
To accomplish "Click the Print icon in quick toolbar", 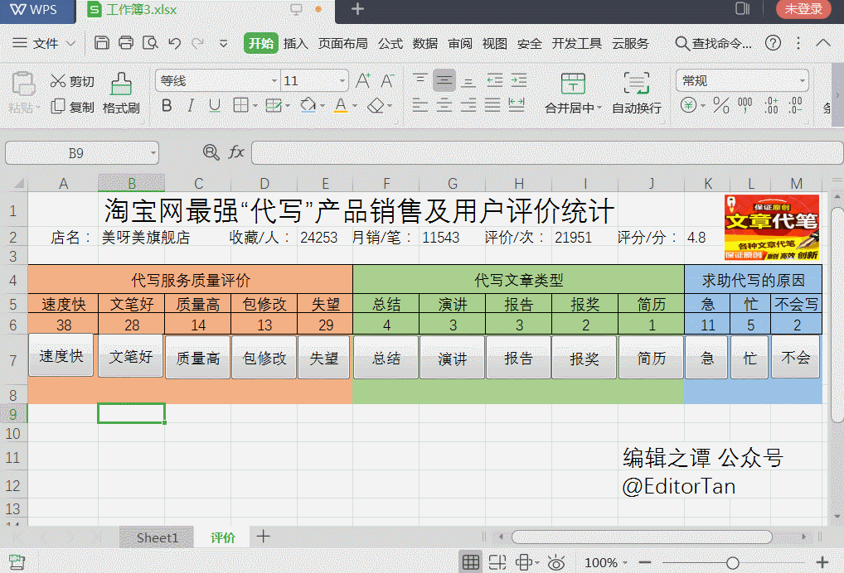I will pos(126,43).
